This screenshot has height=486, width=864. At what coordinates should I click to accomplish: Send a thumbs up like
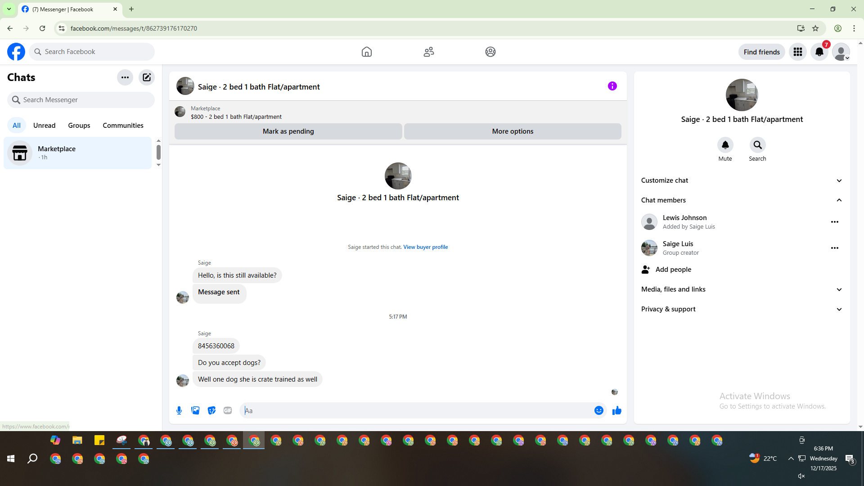(616, 410)
